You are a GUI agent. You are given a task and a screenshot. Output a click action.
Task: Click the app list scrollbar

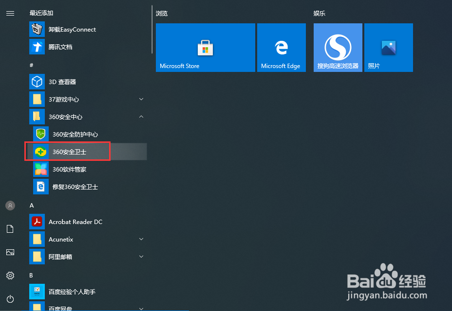click(x=152, y=30)
